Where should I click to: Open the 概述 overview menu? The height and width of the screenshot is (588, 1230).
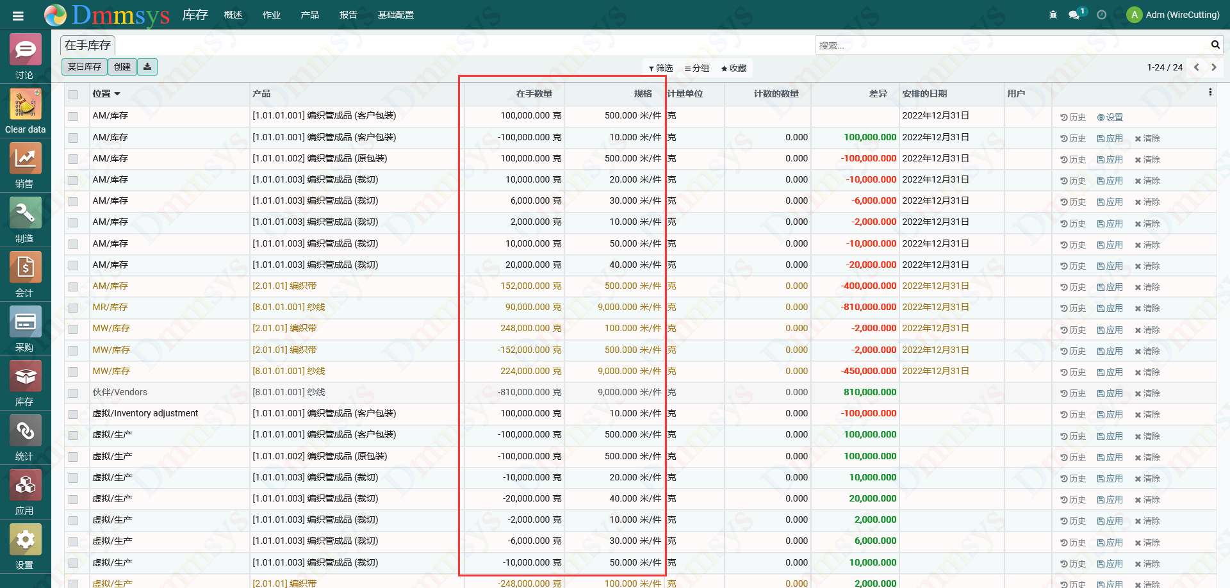click(x=233, y=15)
